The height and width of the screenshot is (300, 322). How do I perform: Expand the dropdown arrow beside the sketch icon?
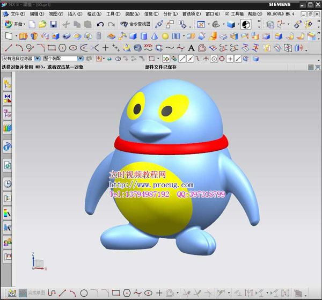(16, 36)
